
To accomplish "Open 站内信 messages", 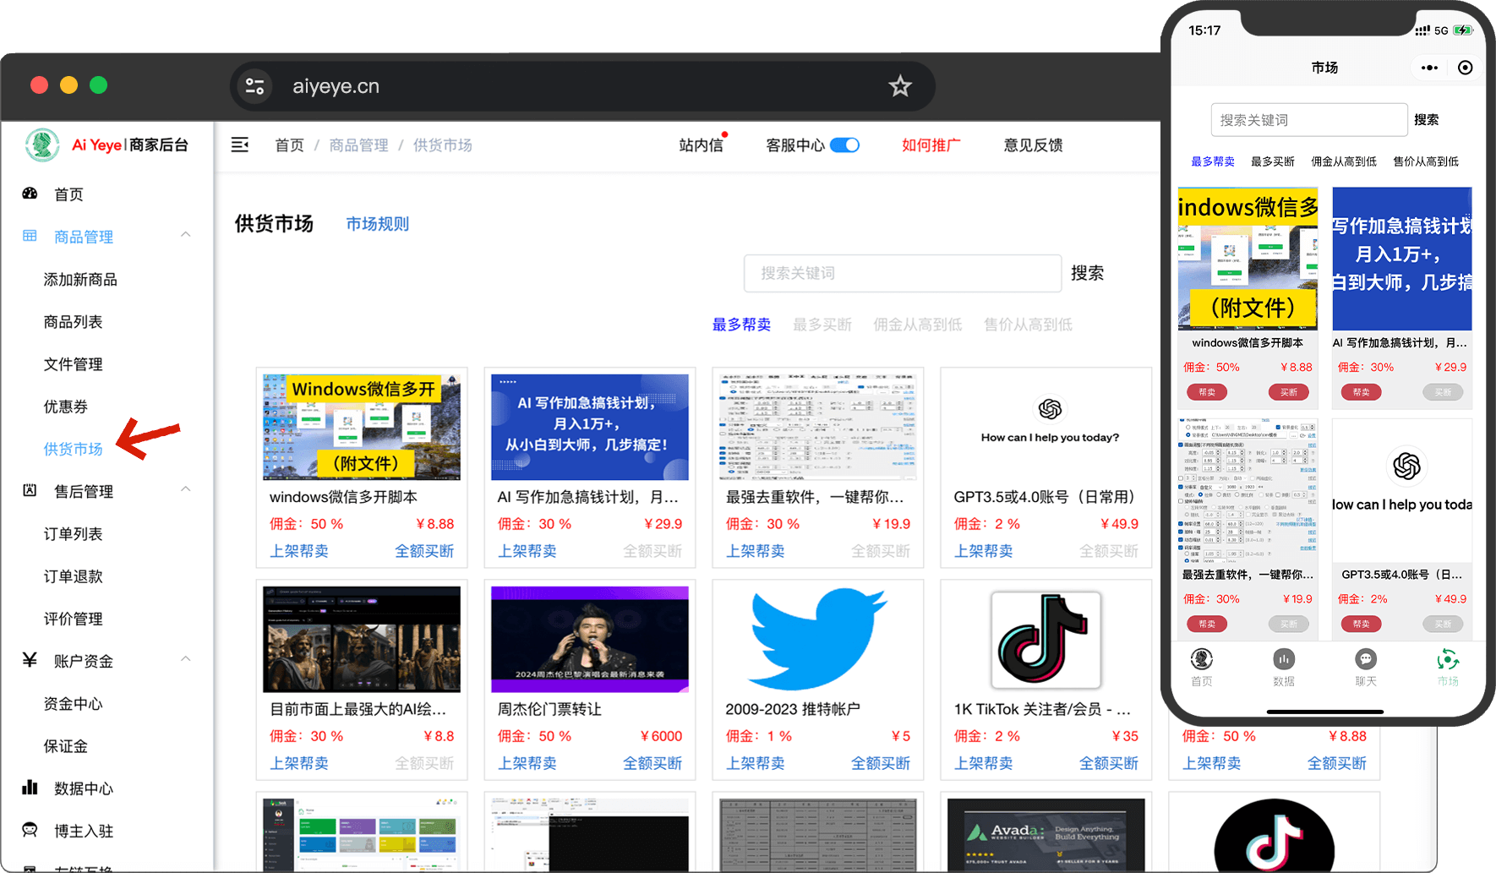I will click(x=701, y=145).
